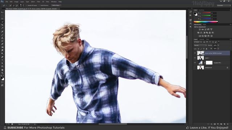Toggle layer filter on/off switch
The image size is (232, 130).
[219, 42]
